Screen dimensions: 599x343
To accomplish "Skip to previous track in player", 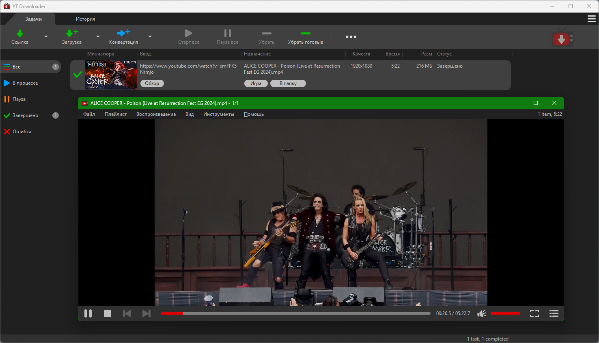I will click(127, 313).
